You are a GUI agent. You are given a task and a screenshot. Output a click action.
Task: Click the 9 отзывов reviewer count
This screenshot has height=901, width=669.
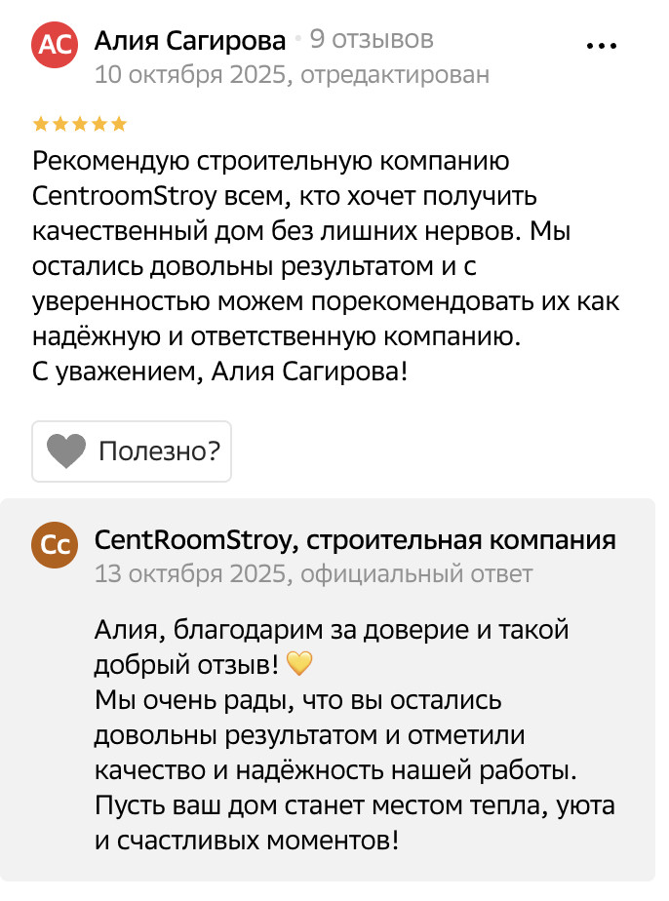pyautogui.click(x=372, y=40)
